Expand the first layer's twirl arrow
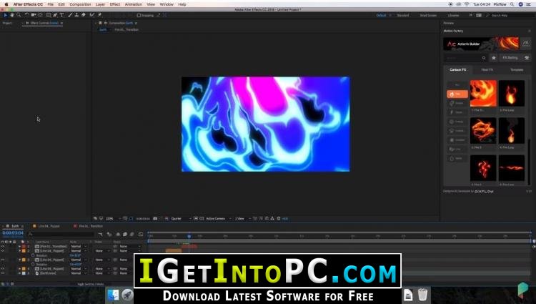Viewport: 536px width, 304px height. point(19,246)
